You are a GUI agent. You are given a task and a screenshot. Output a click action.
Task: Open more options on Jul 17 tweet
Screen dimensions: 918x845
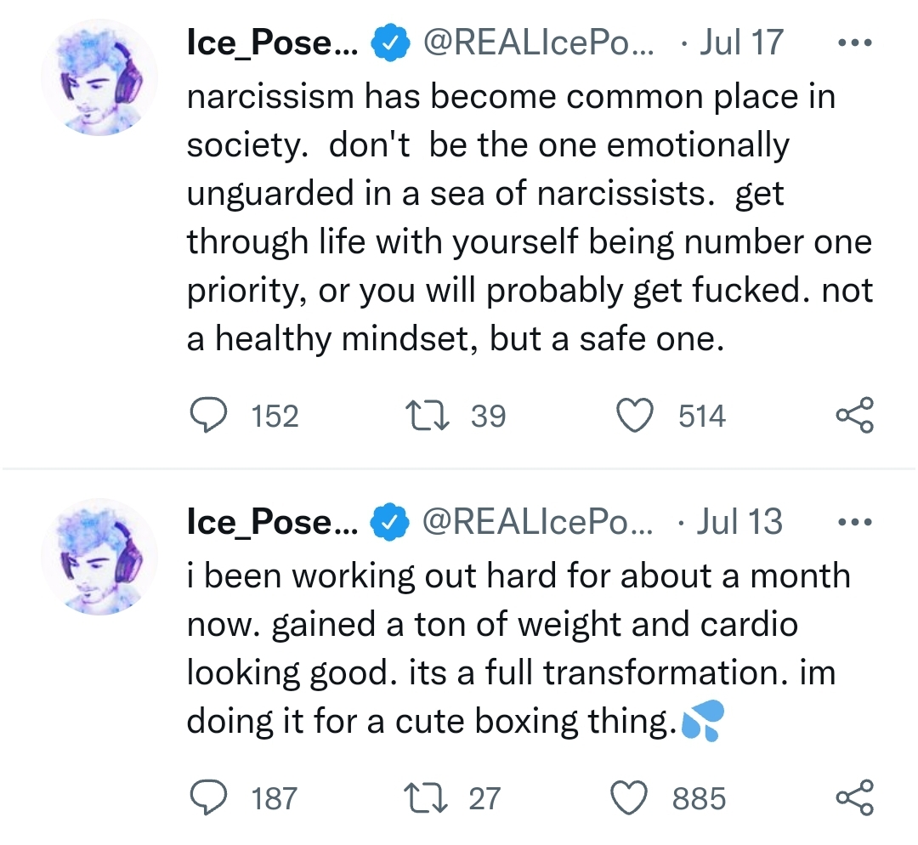[x=853, y=44]
